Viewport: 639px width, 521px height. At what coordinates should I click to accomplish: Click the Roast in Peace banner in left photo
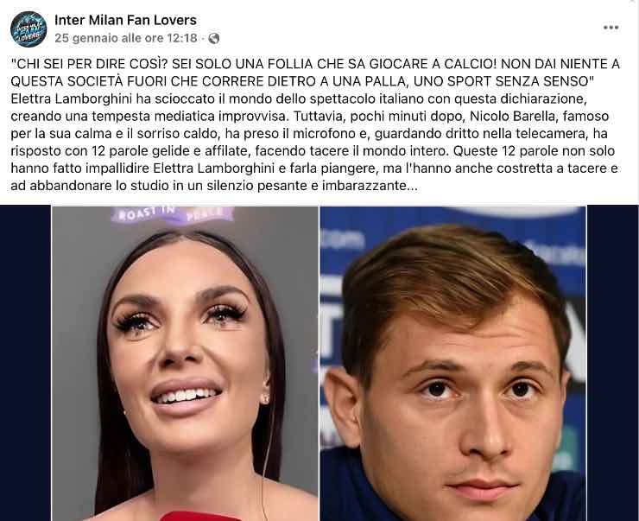click(173, 214)
